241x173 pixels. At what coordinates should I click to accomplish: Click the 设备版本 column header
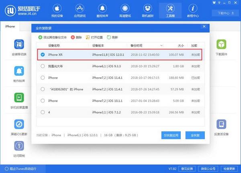pos(98,46)
